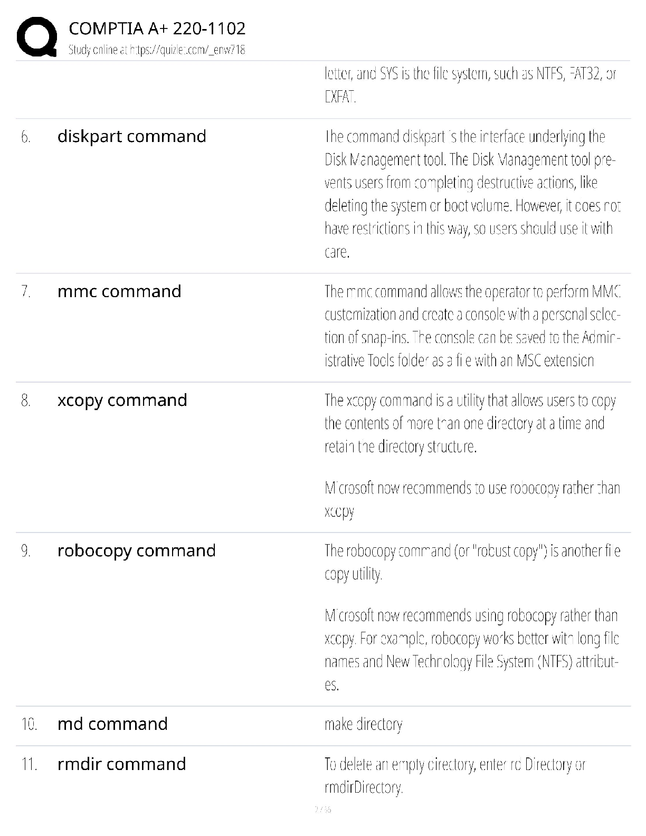646x836 pixels.
Task: Select the NTFS attributes paragraph under robocopy
Action: click(x=472, y=650)
